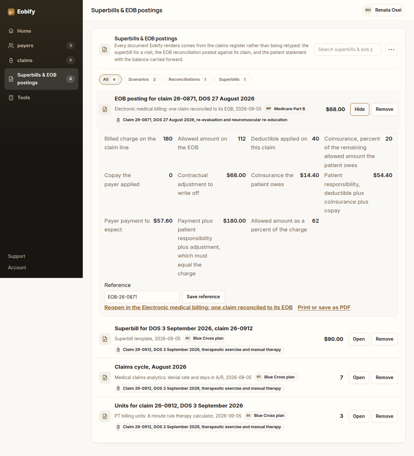The image size is (414, 456).
Task: Click Reopen in the Electronic medical billing link
Action: (198, 307)
